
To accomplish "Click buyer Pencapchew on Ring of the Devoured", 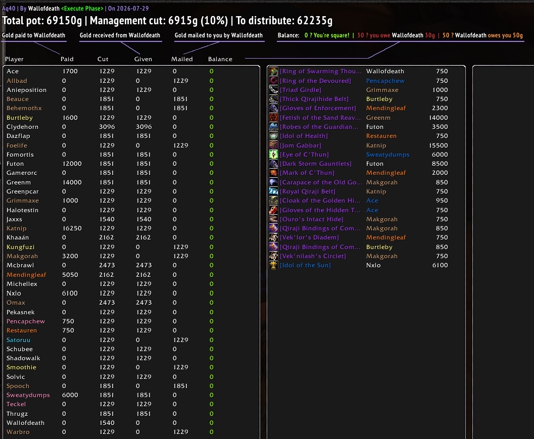I will (x=385, y=81).
